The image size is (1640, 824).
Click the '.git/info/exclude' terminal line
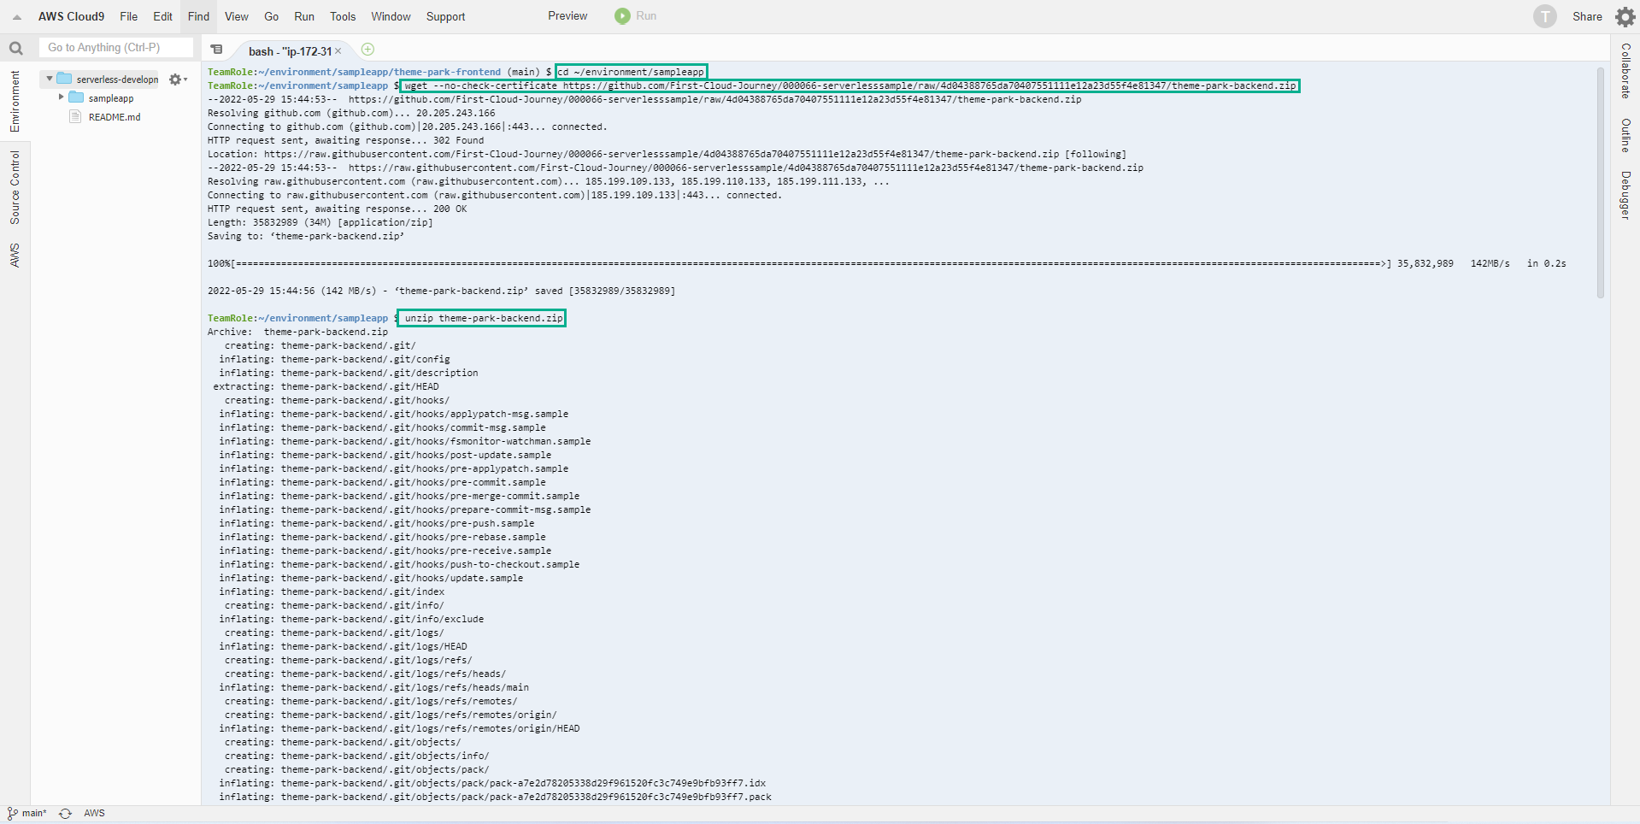tap(351, 619)
